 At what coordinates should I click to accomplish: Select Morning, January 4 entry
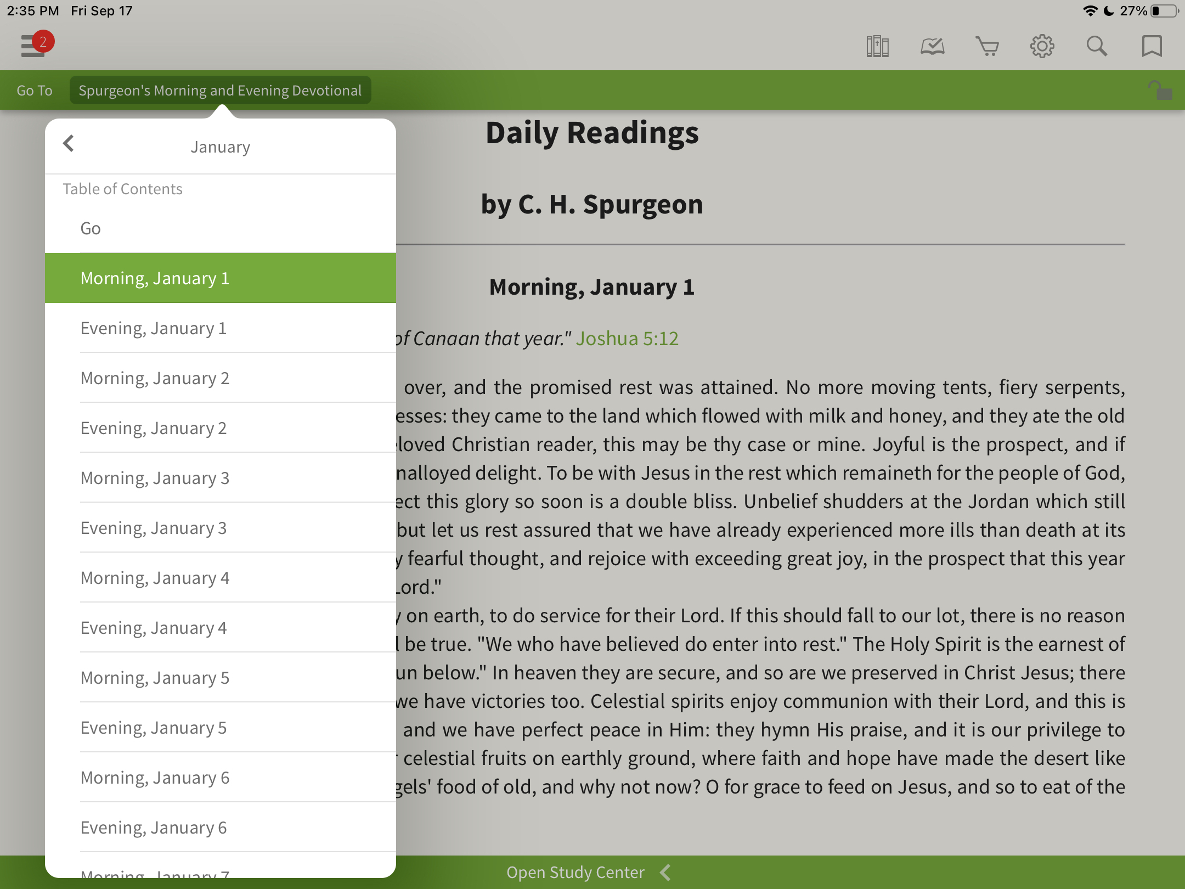click(x=221, y=578)
